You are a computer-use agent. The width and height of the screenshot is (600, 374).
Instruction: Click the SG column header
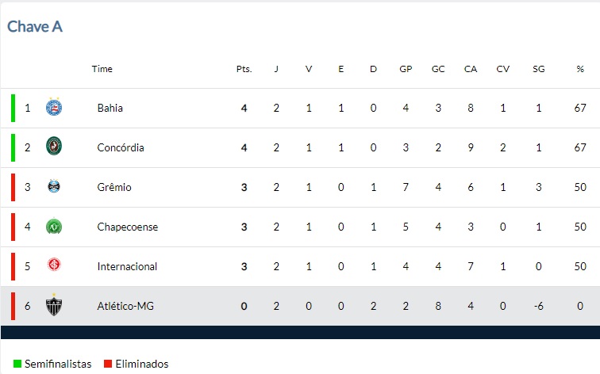538,69
